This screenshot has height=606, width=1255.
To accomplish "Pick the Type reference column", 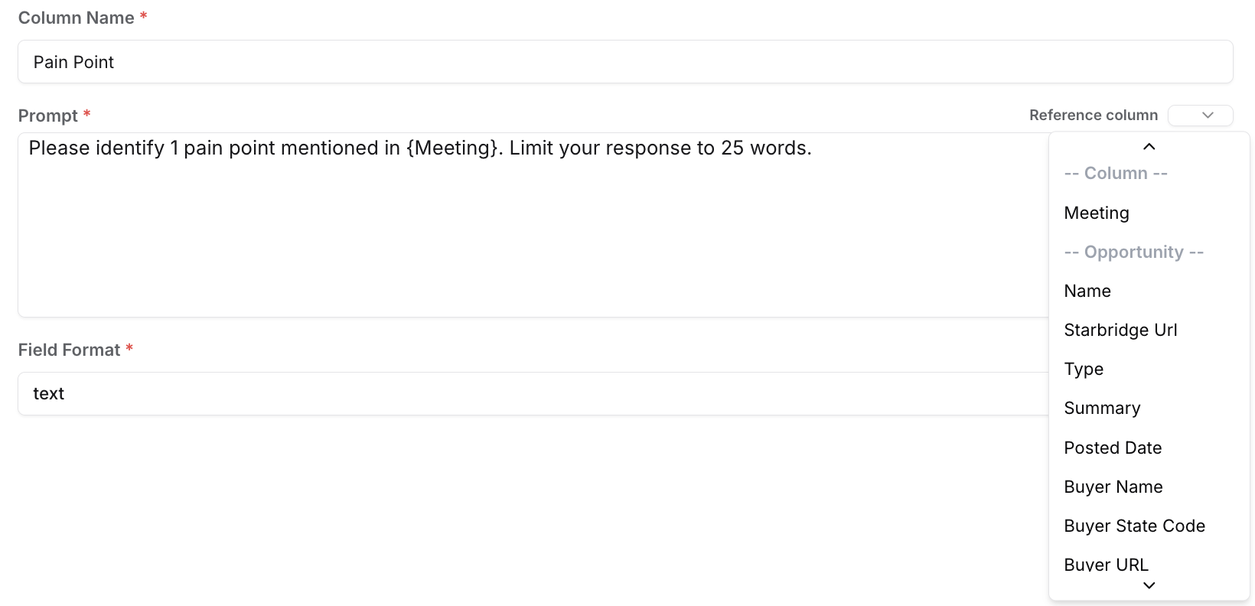I will [x=1084, y=369].
